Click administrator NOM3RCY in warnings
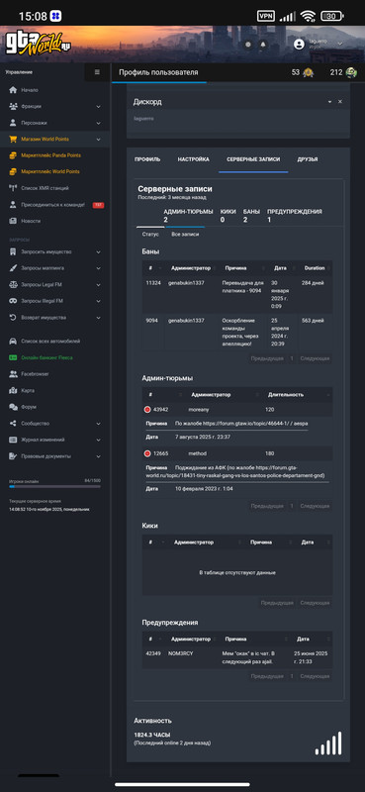365x792 pixels. coord(181,653)
